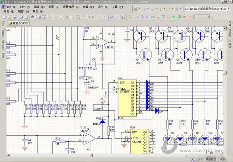
Task: Open the grids dropdown arrow
Action: click(x=181, y=9)
